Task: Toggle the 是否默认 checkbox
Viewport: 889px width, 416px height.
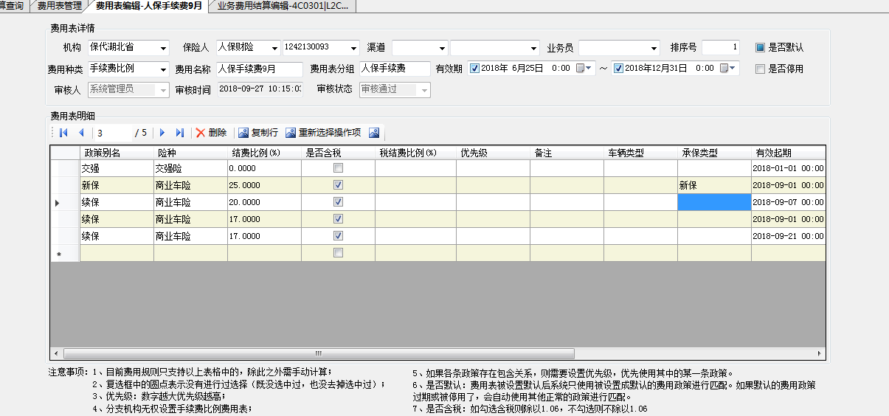Action: [760, 47]
